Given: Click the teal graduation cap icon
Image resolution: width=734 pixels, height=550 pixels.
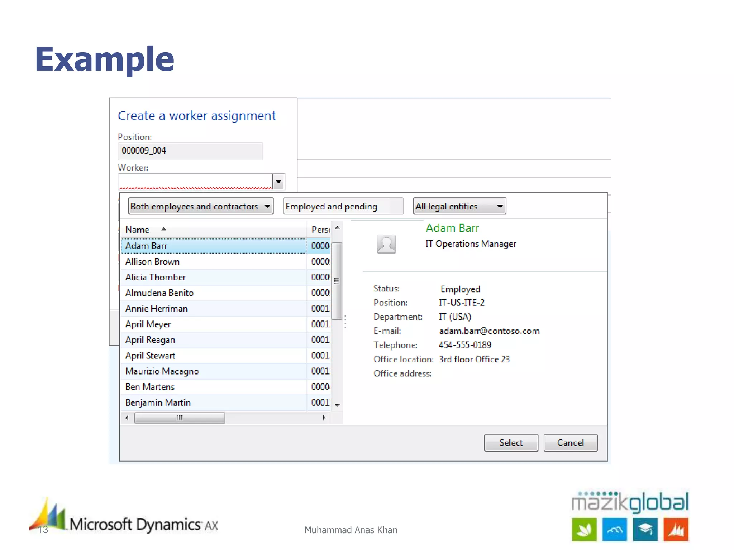Looking at the screenshot, I should click(645, 529).
